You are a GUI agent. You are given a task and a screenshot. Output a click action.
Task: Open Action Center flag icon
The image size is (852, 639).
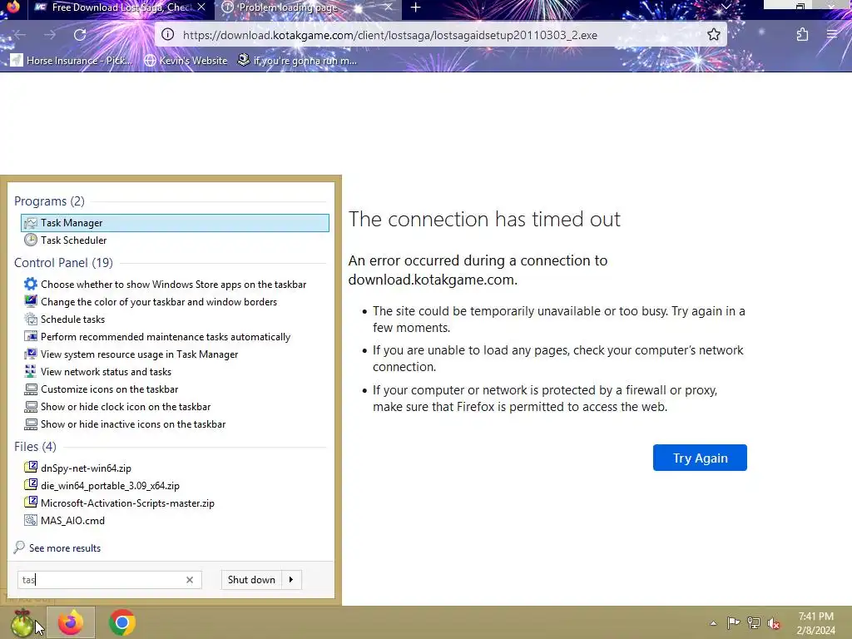click(733, 622)
